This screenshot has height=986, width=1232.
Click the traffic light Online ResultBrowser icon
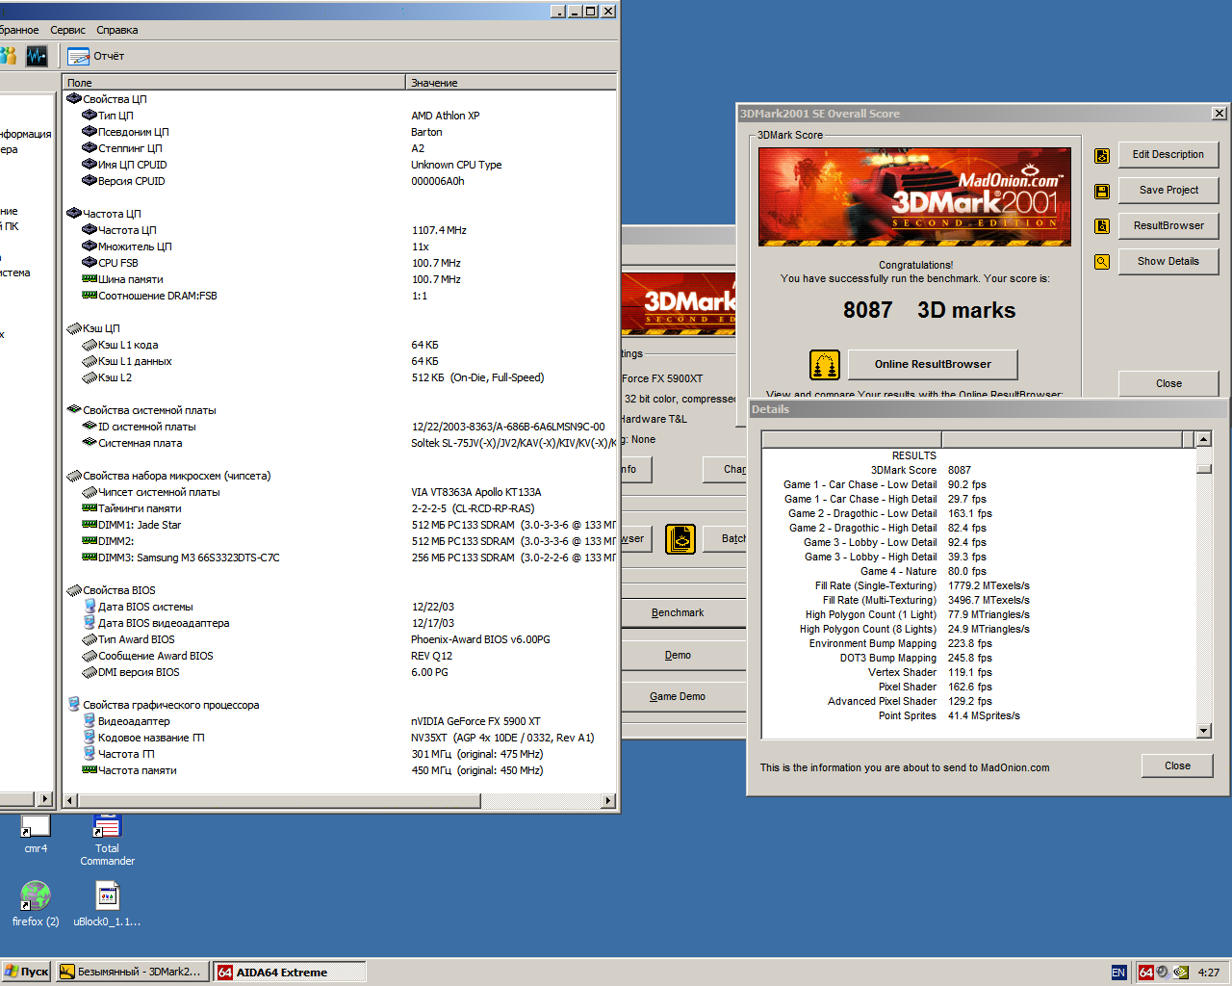825,364
